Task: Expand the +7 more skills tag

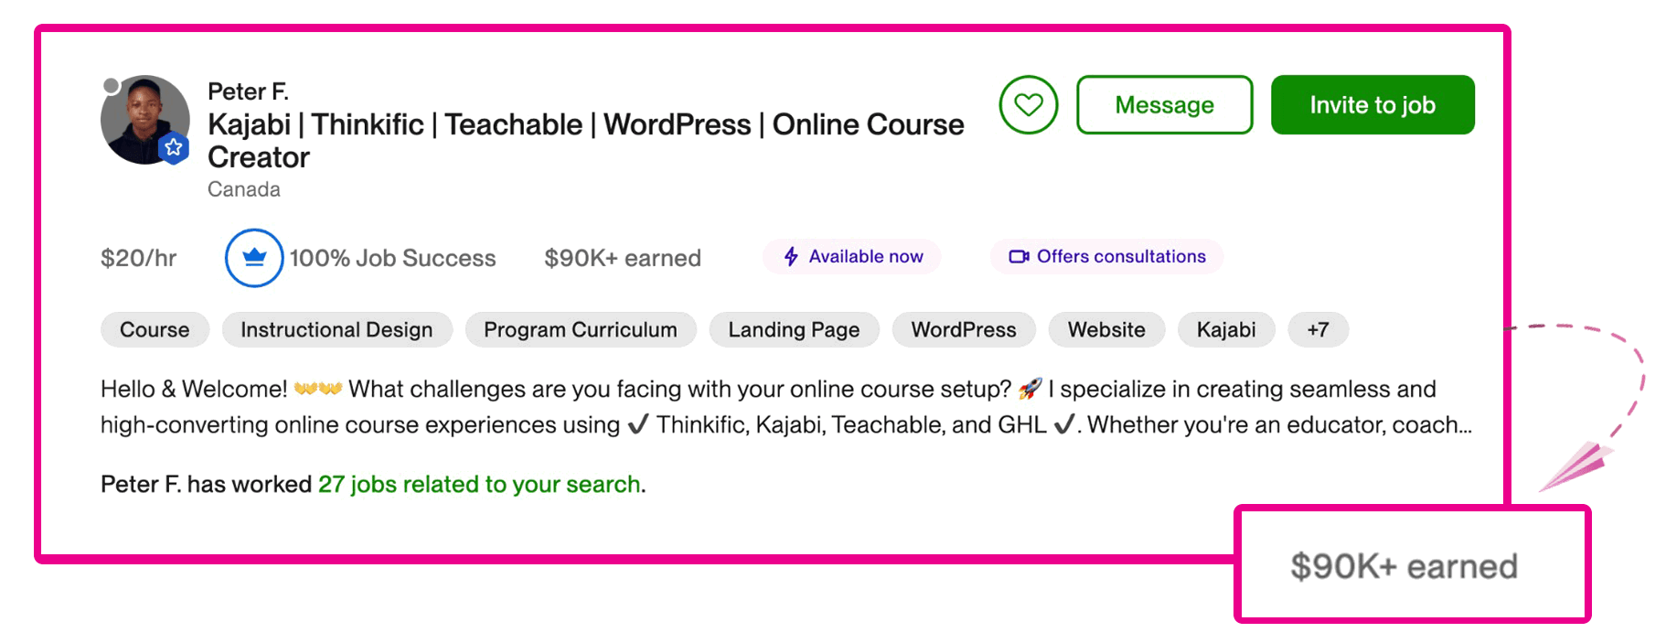Action: pyautogui.click(x=1318, y=330)
